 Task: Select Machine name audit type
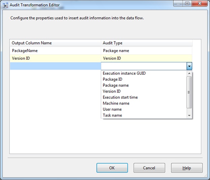(116, 103)
